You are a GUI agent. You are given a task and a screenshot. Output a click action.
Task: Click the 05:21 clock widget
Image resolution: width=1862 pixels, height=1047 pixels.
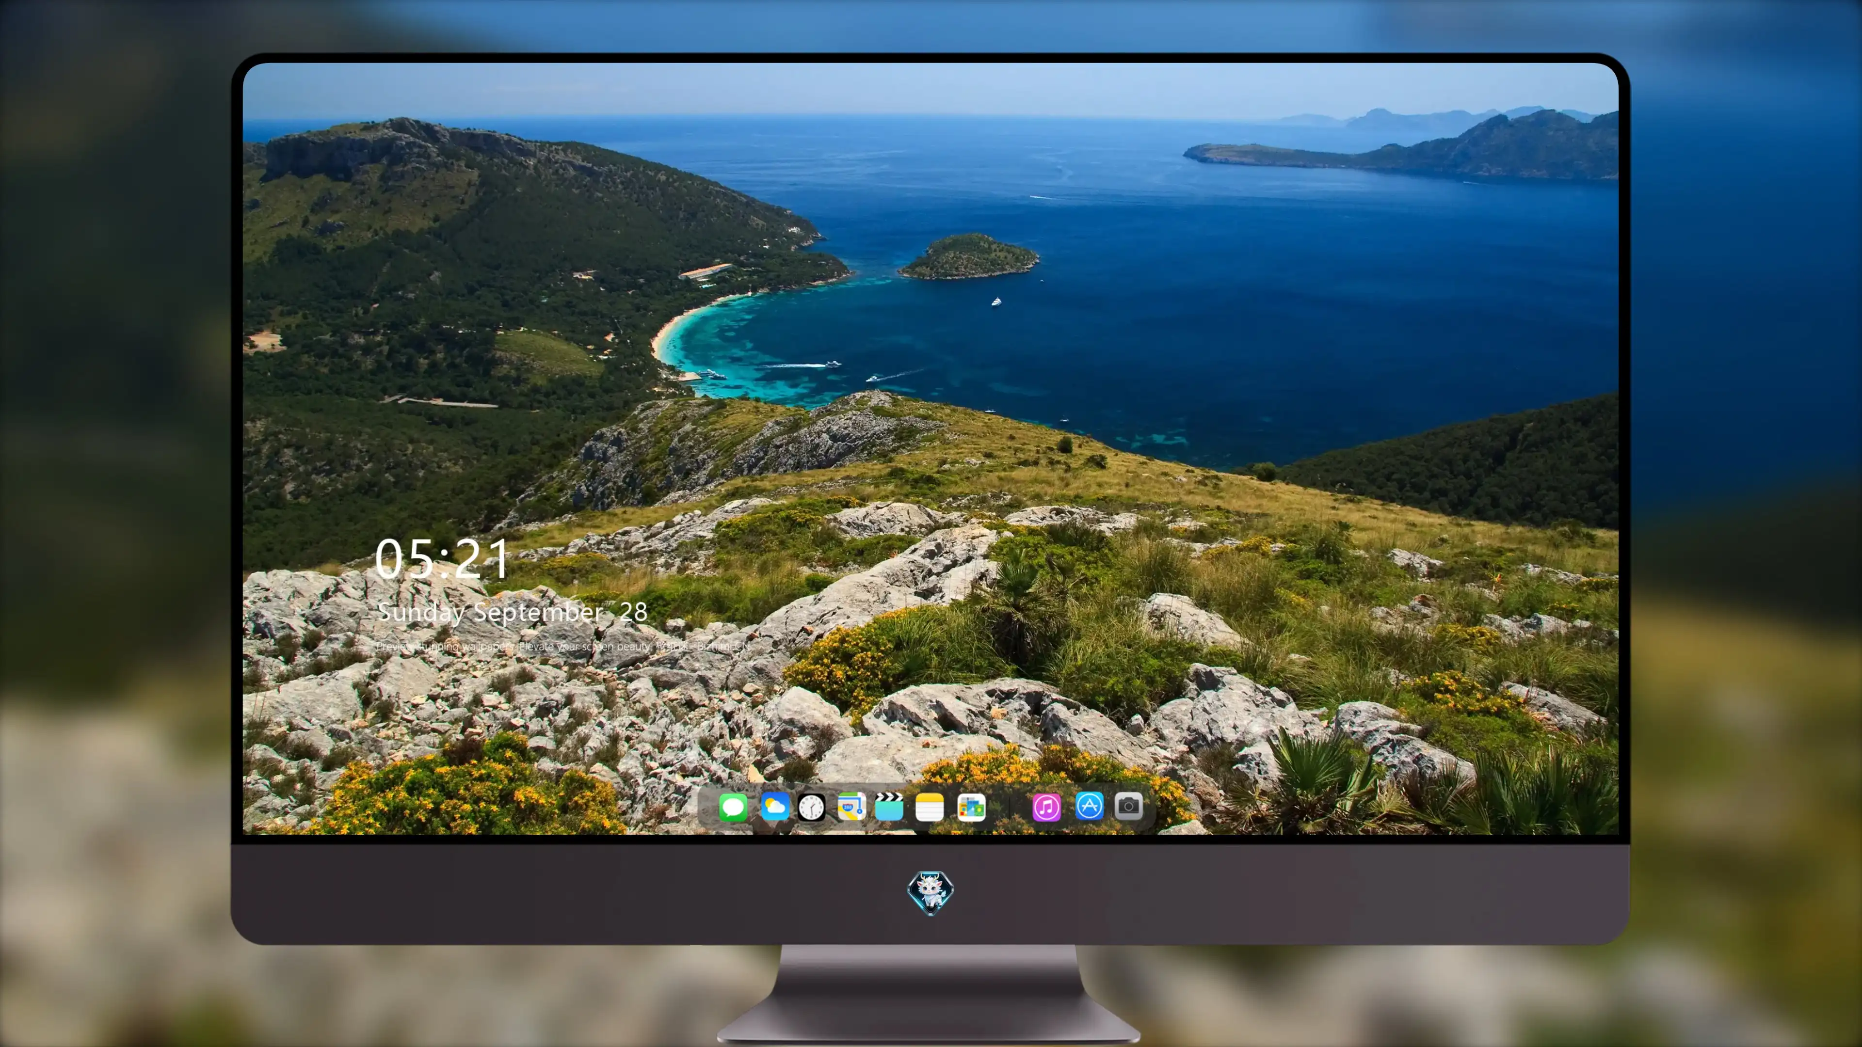[442, 558]
